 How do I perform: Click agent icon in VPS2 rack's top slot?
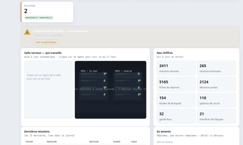coord(139,74)
